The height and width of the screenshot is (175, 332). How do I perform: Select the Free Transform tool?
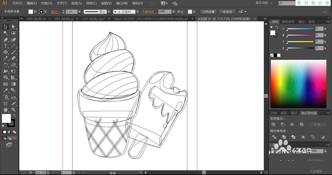[x=13, y=71]
